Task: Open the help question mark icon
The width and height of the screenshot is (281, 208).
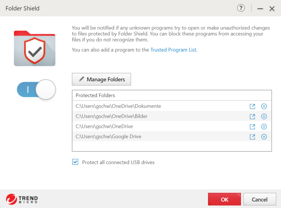Action: point(241,8)
